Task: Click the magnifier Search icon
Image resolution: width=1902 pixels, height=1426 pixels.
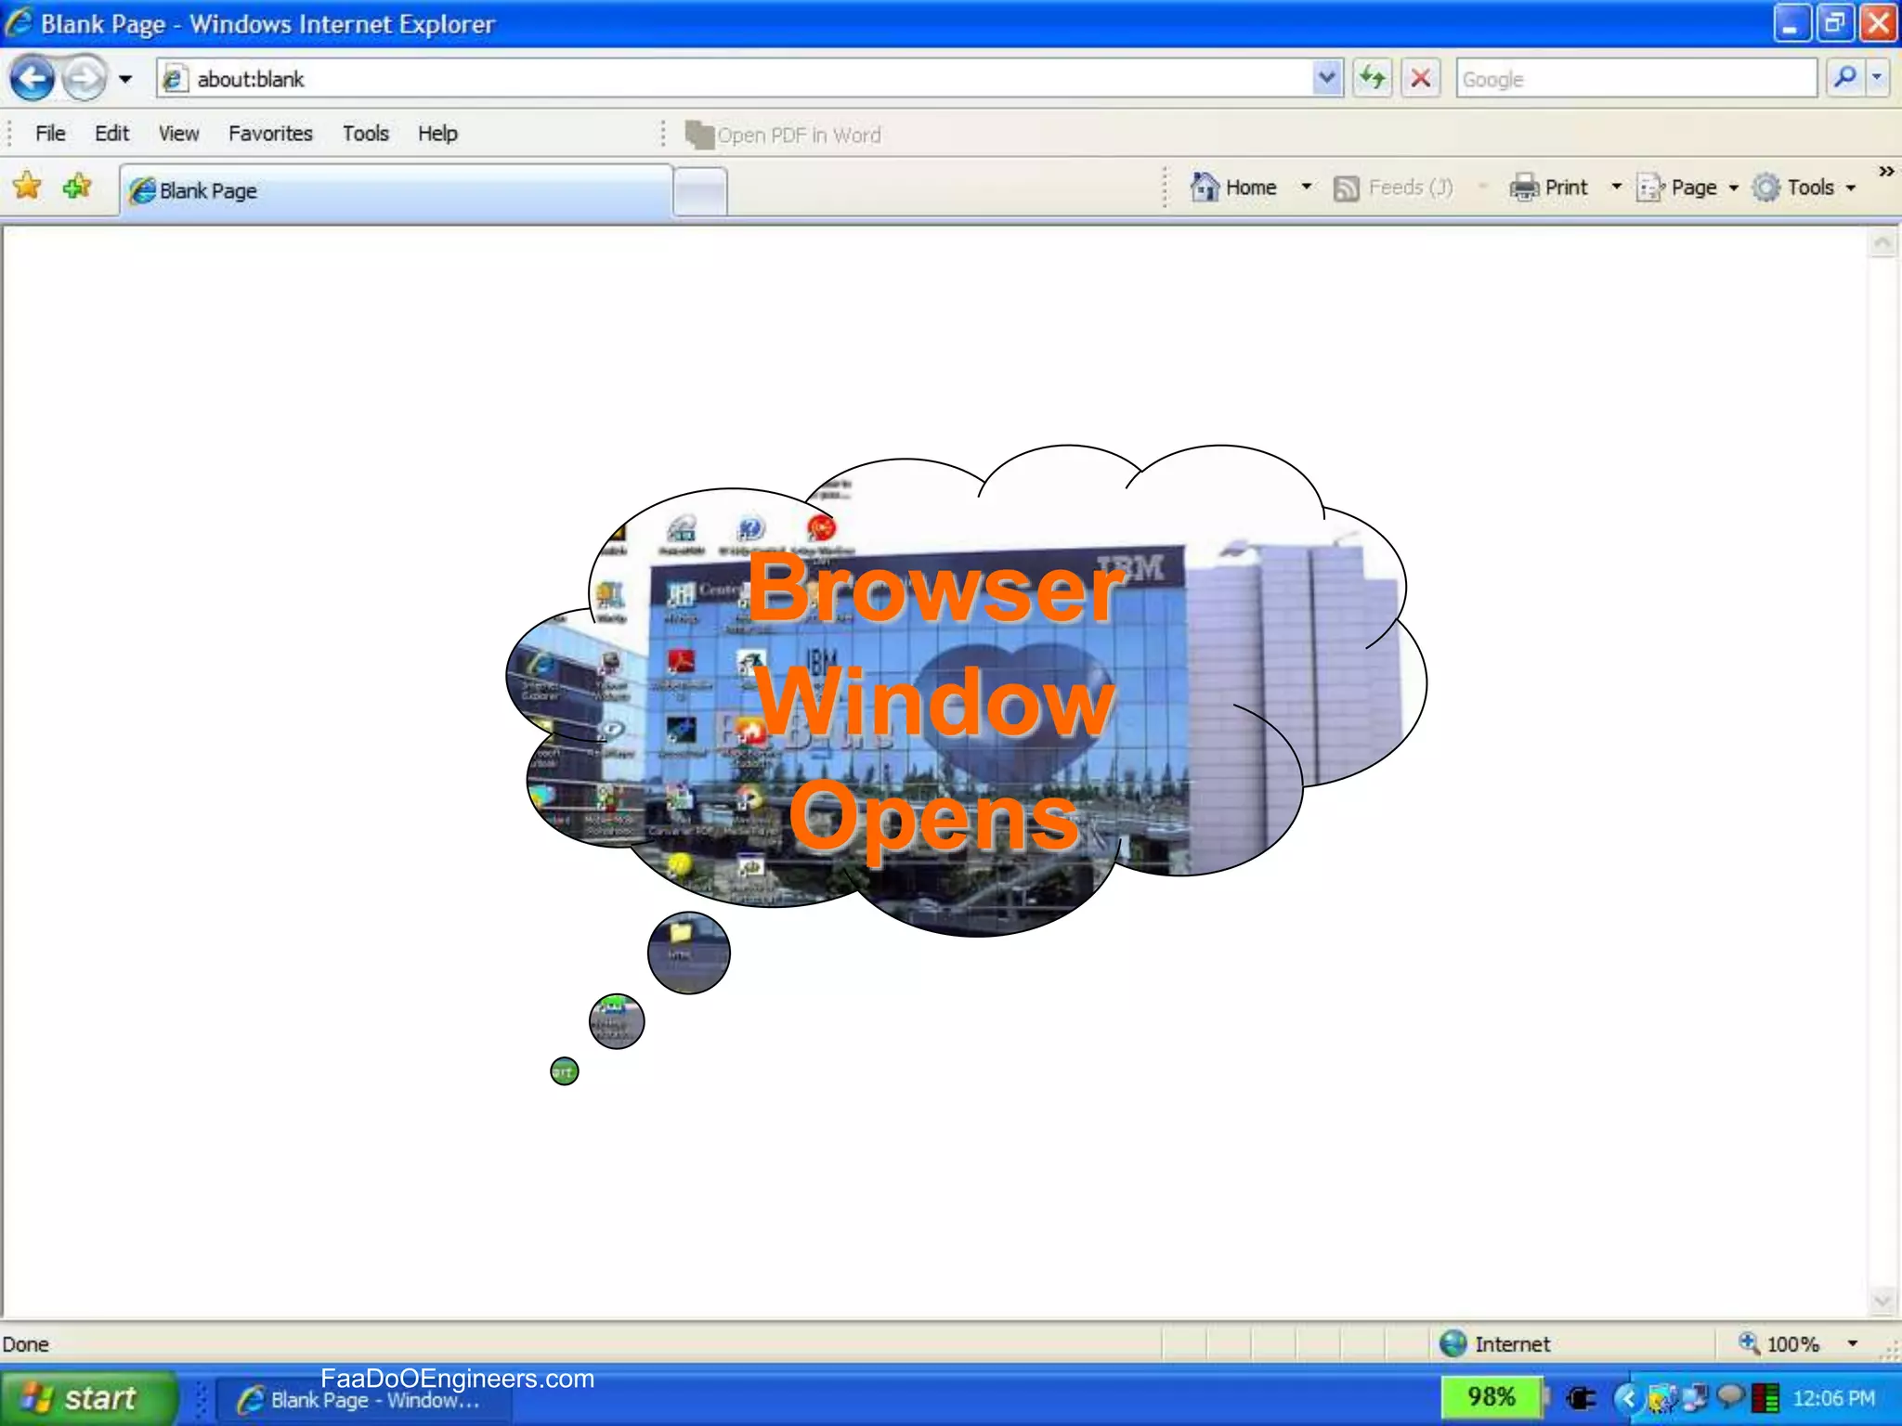Action: [x=1845, y=78]
